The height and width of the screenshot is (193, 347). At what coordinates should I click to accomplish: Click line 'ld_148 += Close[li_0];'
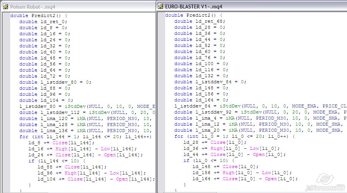(226, 167)
